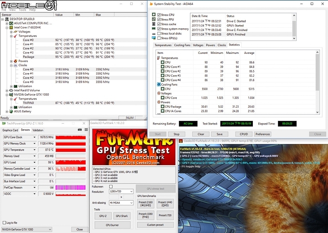Click the AIDA64 flame title bar icon
Image resolution: width=328 pixels, height=233 pixels.
click(151, 4)
